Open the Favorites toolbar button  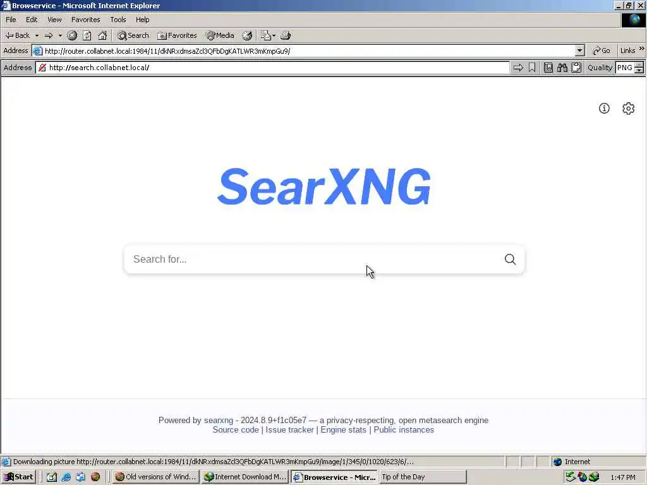(178, 35)
